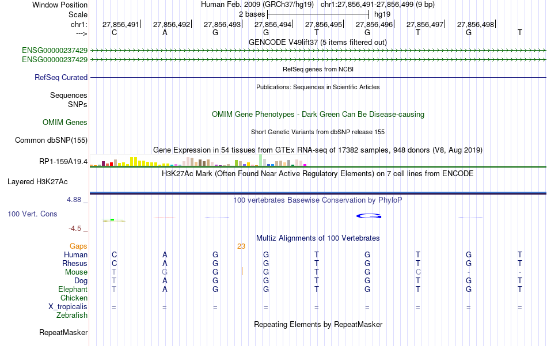Click the Human species label
The image size is (547, 346).
coord(75,255)
